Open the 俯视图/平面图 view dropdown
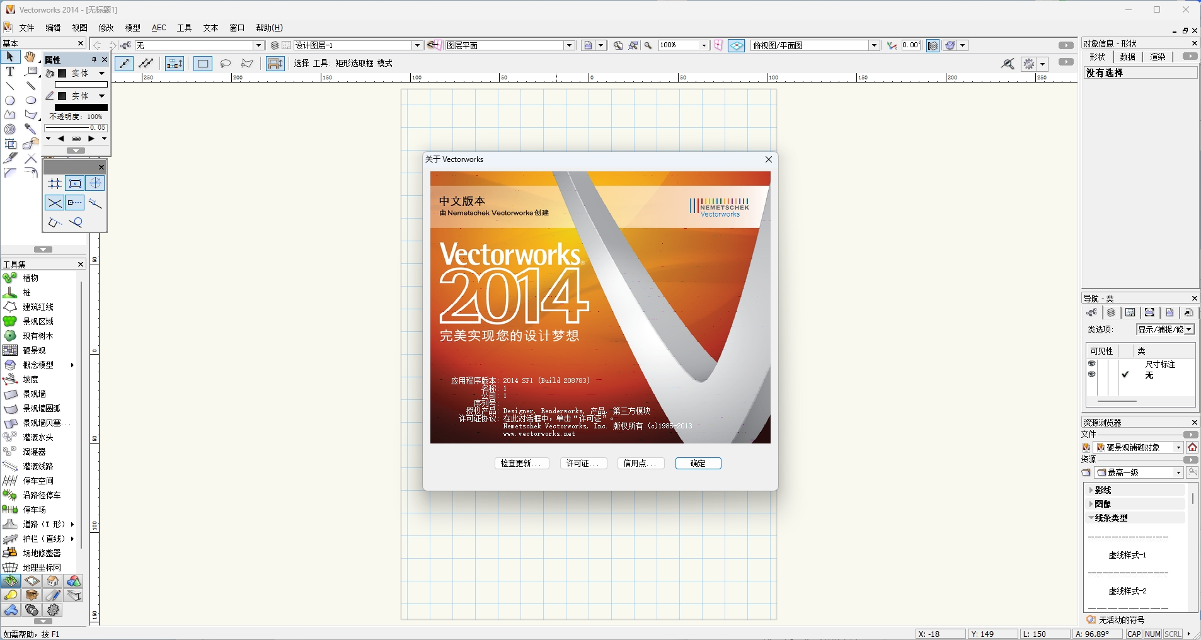Image resolution: width=1201 pixels, height=640 pixels. (873, 45)
